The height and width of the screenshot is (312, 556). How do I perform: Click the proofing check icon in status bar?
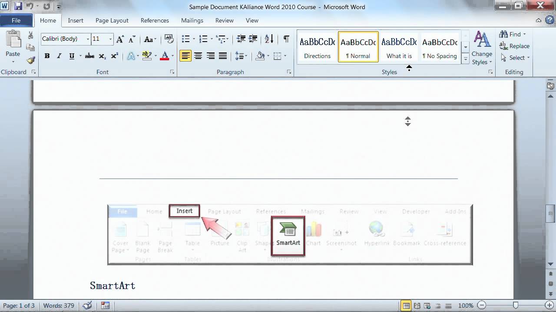(x=87, y=305)
